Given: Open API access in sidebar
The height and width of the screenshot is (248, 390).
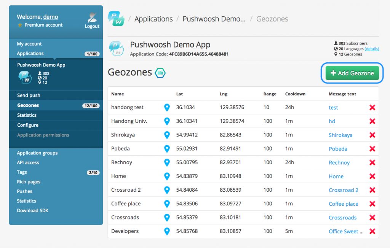Looking at the screenshot, I should 28,162.
